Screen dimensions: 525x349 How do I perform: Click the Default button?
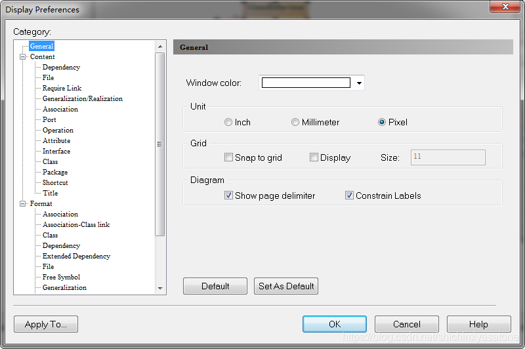click(x=215, y=286)
